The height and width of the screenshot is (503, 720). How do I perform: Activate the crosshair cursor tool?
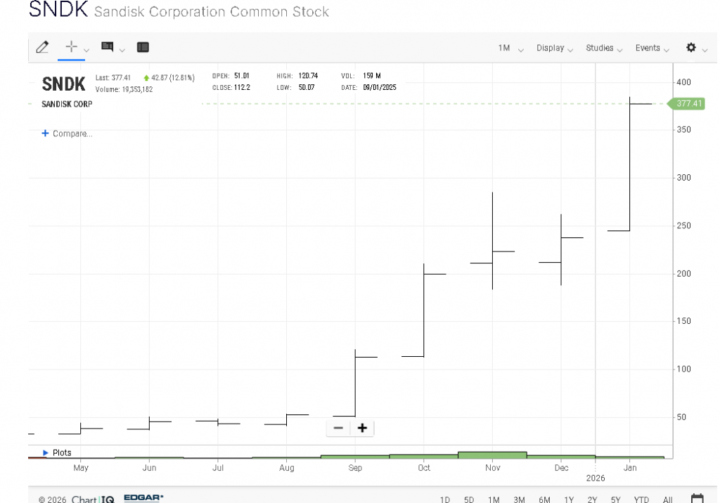71,47
